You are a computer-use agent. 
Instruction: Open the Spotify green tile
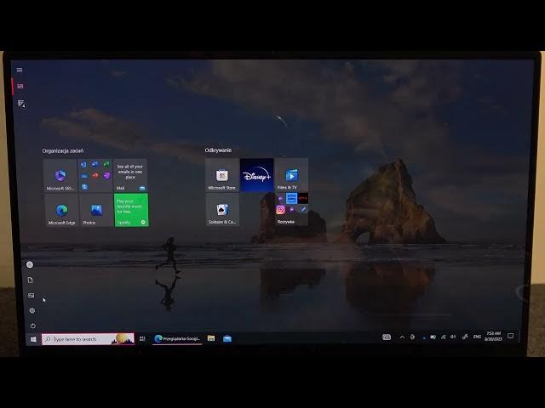pos(131,210)
